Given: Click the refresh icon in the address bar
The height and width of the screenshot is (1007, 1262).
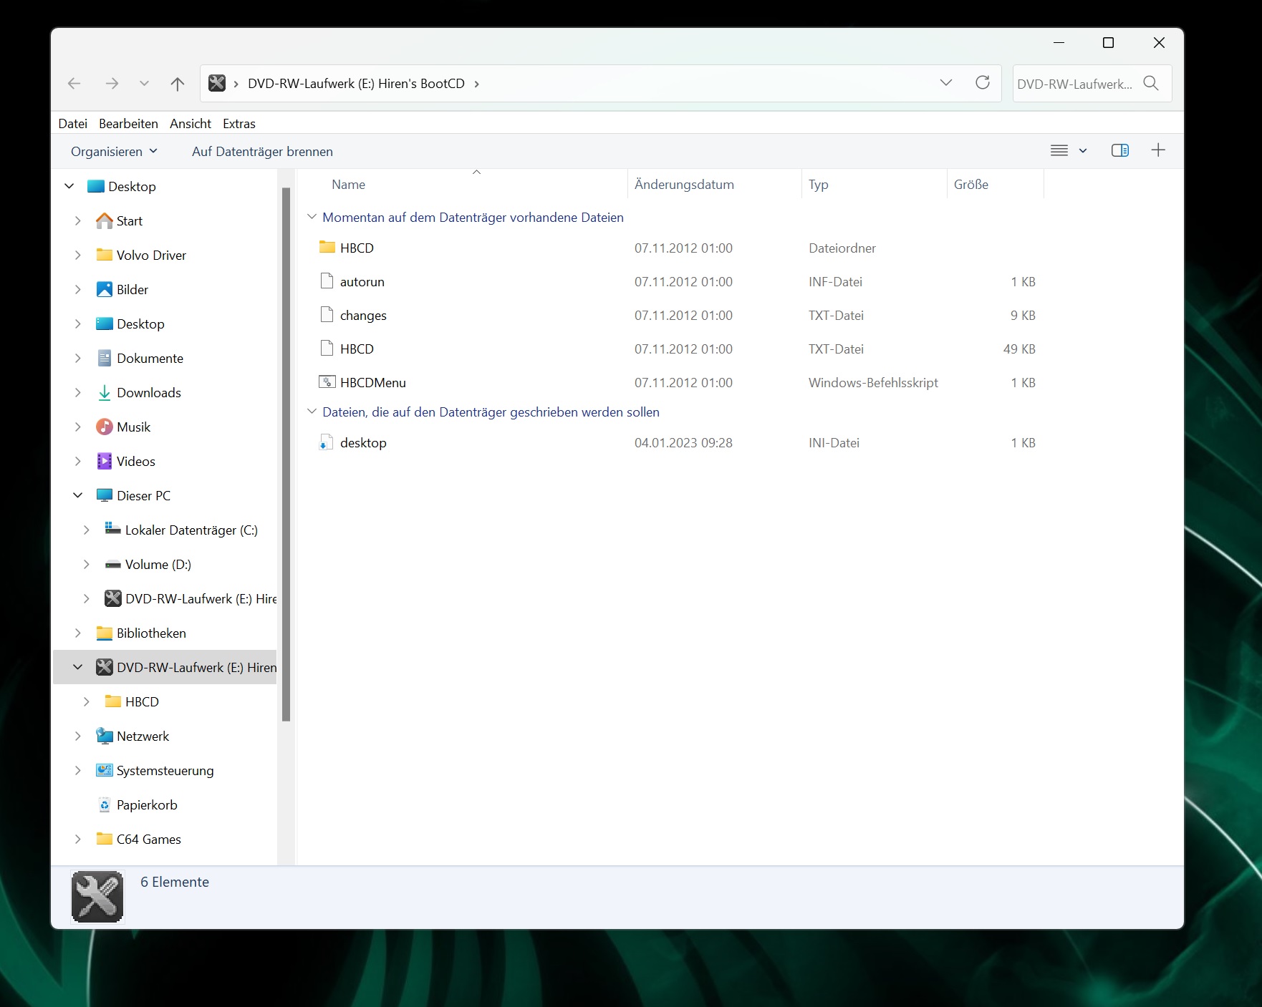Looking at the screenshot, I should tap(983, 83).
